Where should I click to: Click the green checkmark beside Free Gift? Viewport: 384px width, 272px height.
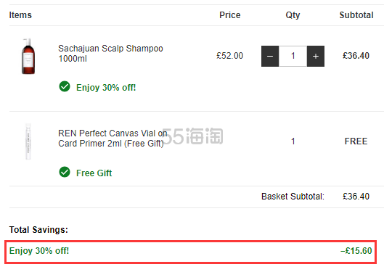[65, 172]
